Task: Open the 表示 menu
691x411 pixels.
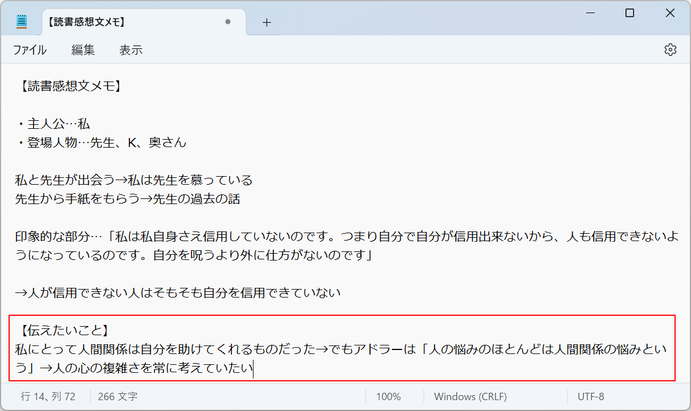Action: [x=130, y=50]
